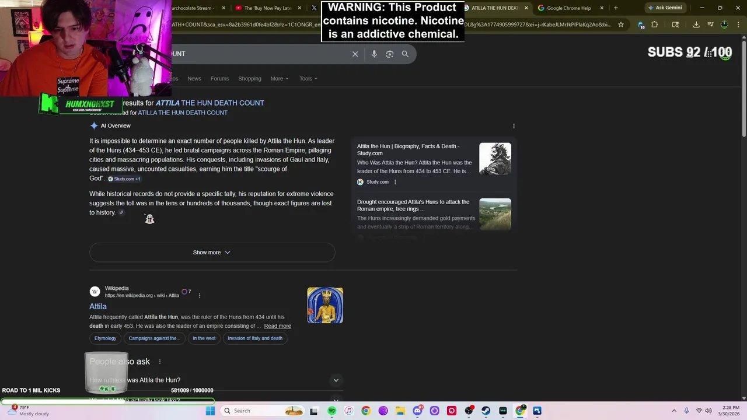Open the Chrome search side panel icon in toolbar

click(x=675, y=24)
